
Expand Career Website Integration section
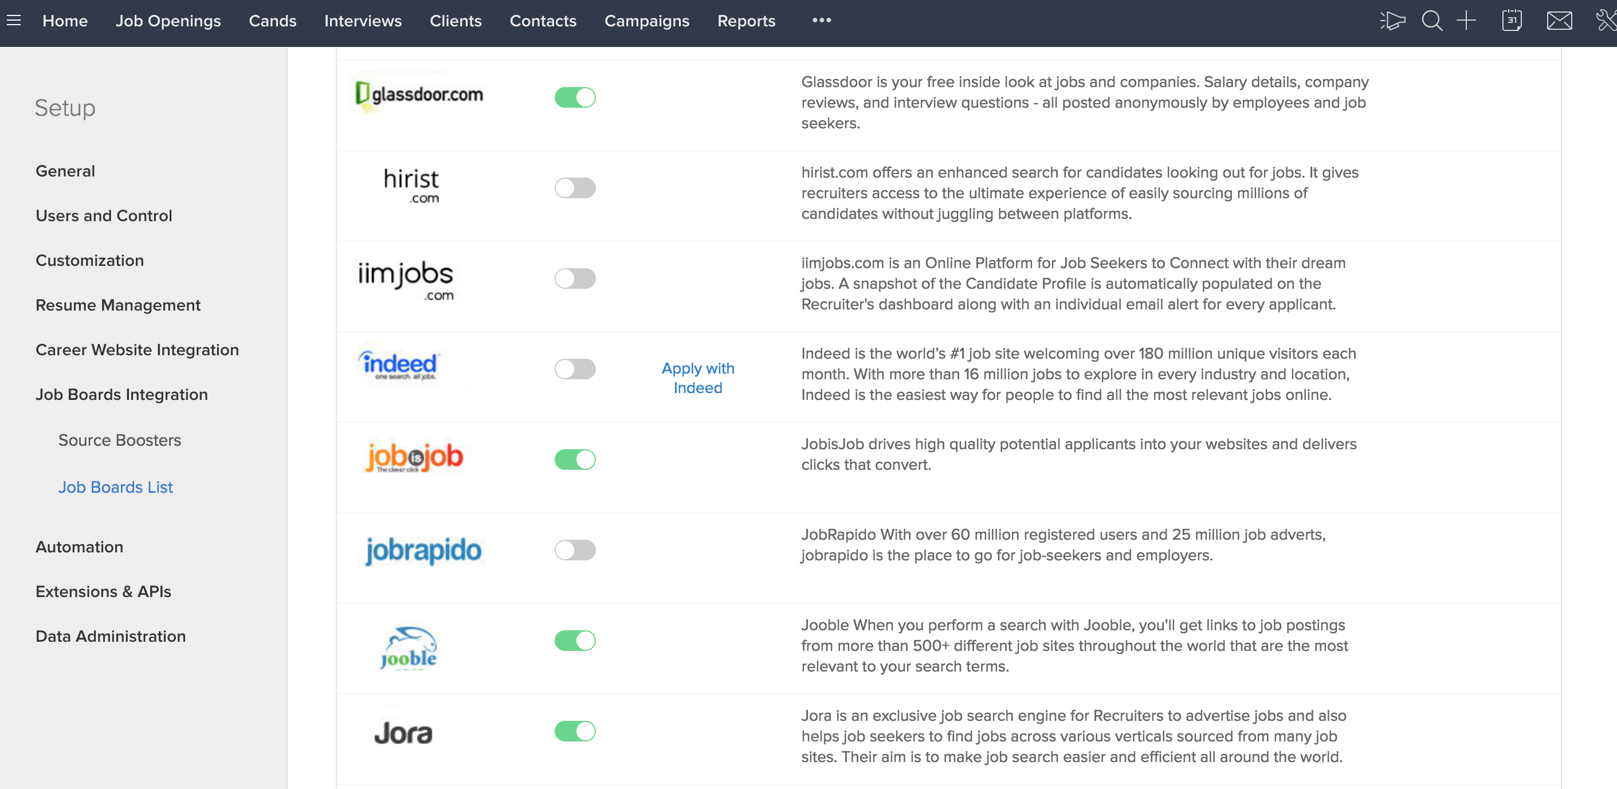[137, 350]
